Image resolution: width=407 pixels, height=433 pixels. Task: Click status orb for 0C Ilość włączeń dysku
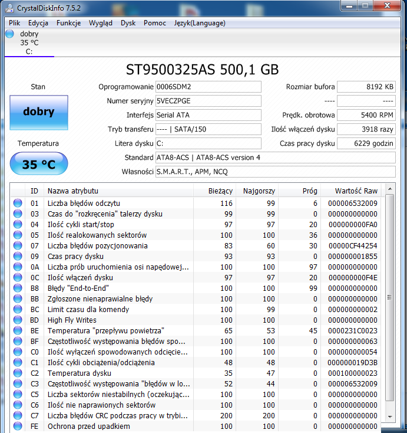[x=18, y=277]
